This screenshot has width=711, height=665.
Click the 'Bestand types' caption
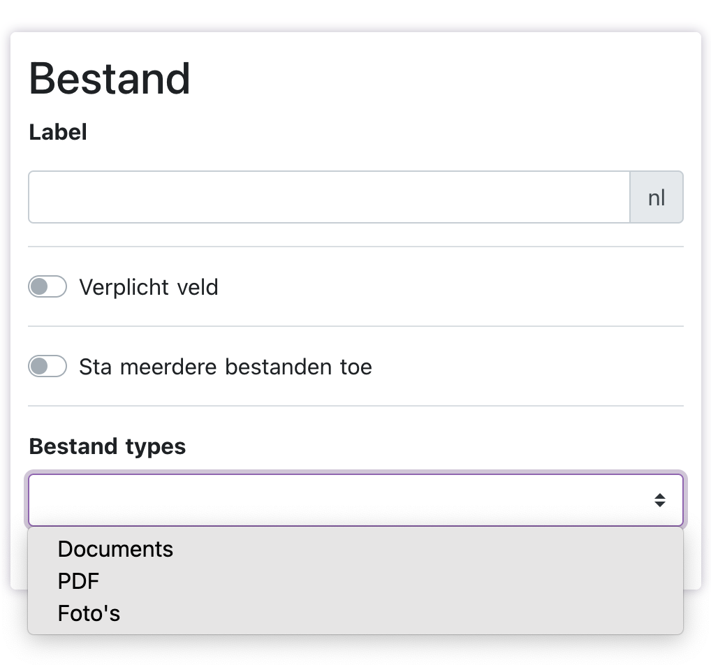click(x=108, y=446)
